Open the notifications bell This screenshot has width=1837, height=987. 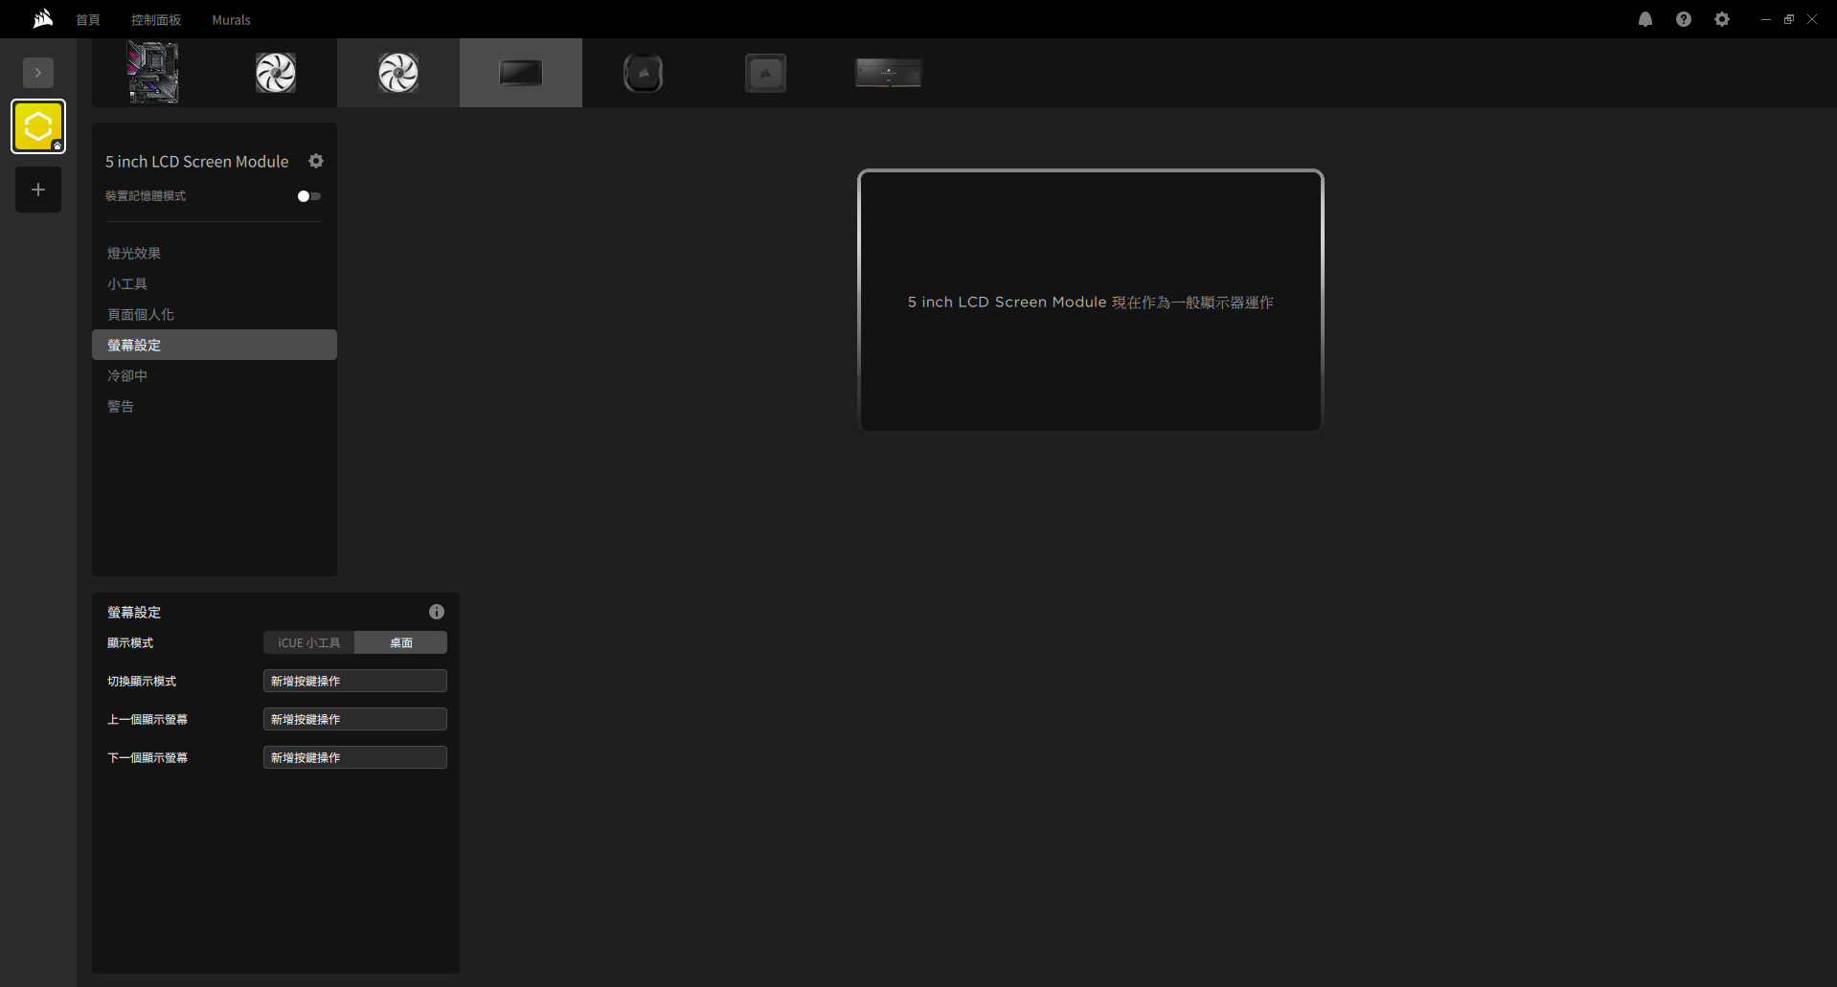click(1645, 19)
